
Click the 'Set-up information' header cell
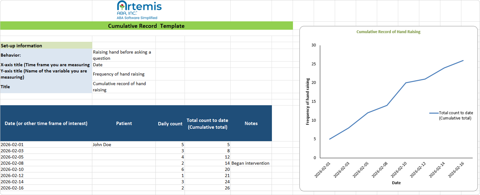coord(22,45)
